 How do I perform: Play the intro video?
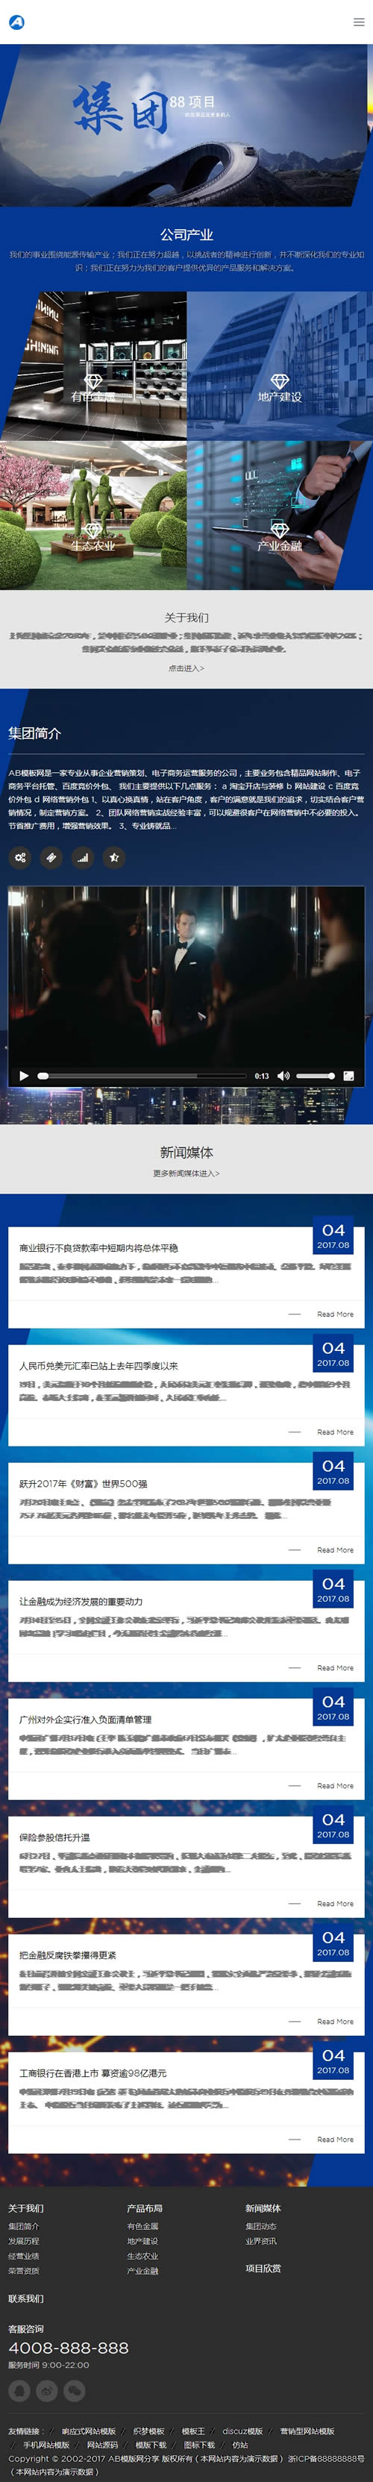pyautogui.click(x=24, y=1075)
